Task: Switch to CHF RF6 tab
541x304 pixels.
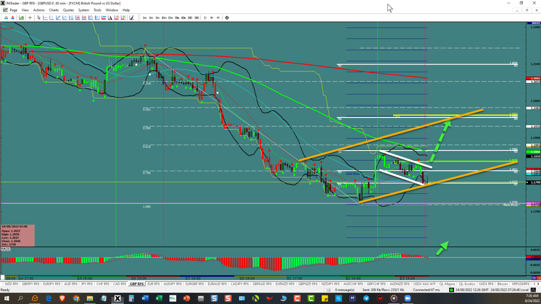Action: coord(103,284)
